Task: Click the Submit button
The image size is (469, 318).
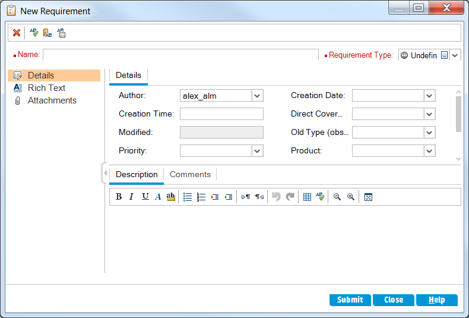Action: click(350, 300)
